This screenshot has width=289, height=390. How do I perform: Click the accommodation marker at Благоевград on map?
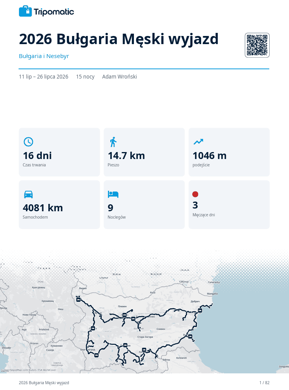coord(96,355)
